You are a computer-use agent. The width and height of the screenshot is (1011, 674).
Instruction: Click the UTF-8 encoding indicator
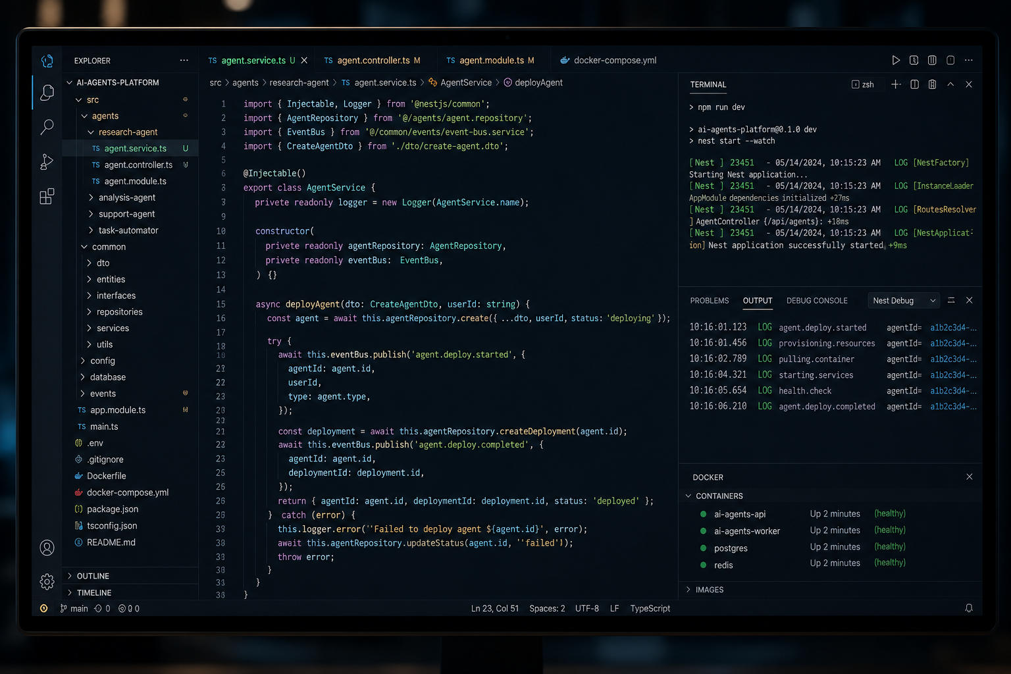(x=586, y=608)
